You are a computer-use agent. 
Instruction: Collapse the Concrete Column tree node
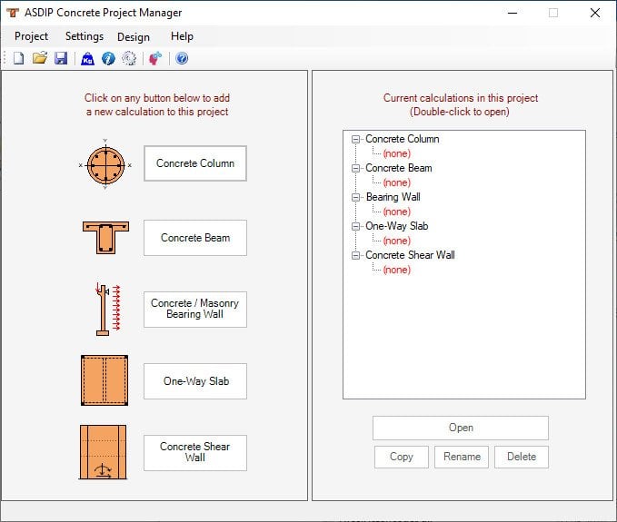coord(355,139)
